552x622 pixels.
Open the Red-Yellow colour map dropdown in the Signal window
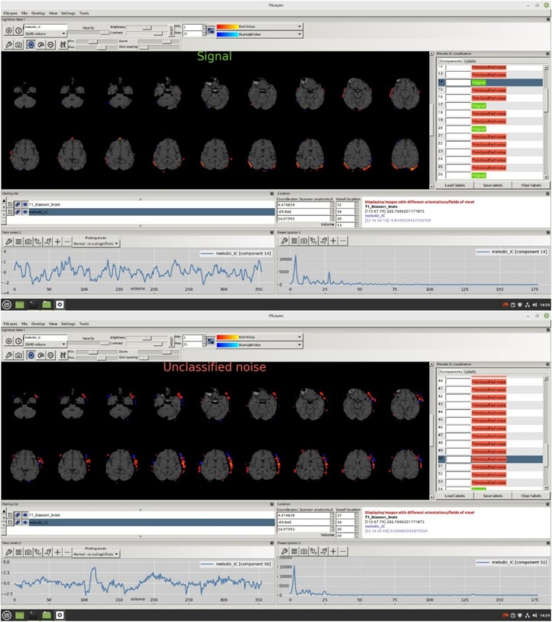point(259,27)
